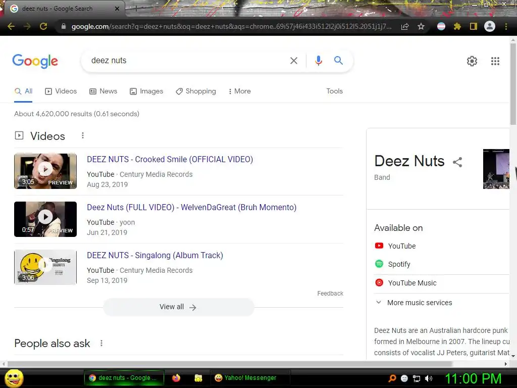Switch to the Shopping tab
This screenshot has height=388, width=517.
[x=196, y=91]
